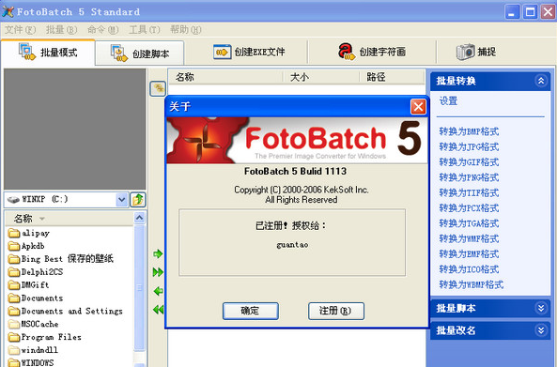Select the Bing Best 保存的壁纸 folder

(x=61, y=259)
